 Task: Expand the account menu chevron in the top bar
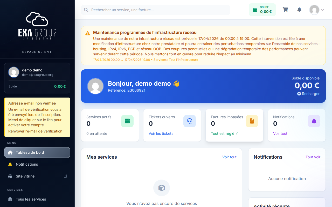323,10
